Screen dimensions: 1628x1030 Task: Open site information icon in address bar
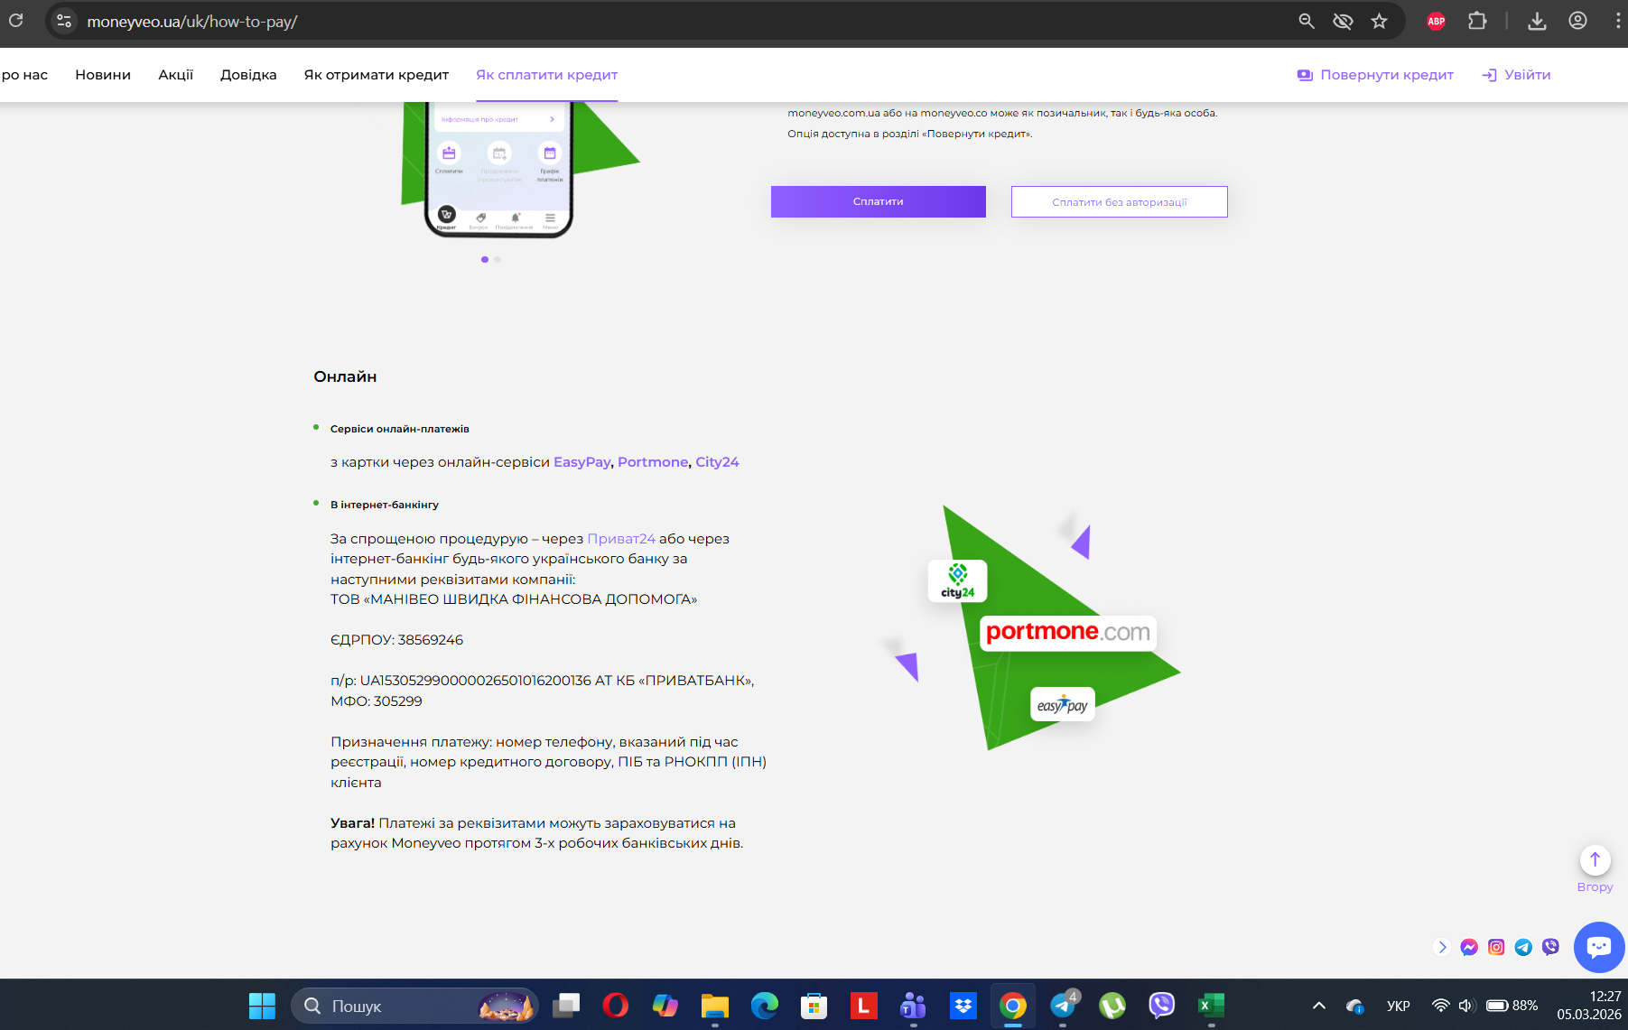click(64, 21)
